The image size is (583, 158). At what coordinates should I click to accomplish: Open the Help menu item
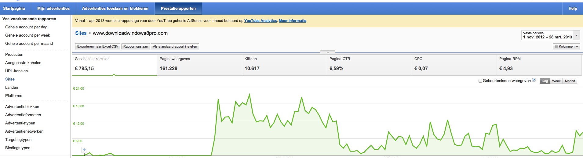(573, 9)
